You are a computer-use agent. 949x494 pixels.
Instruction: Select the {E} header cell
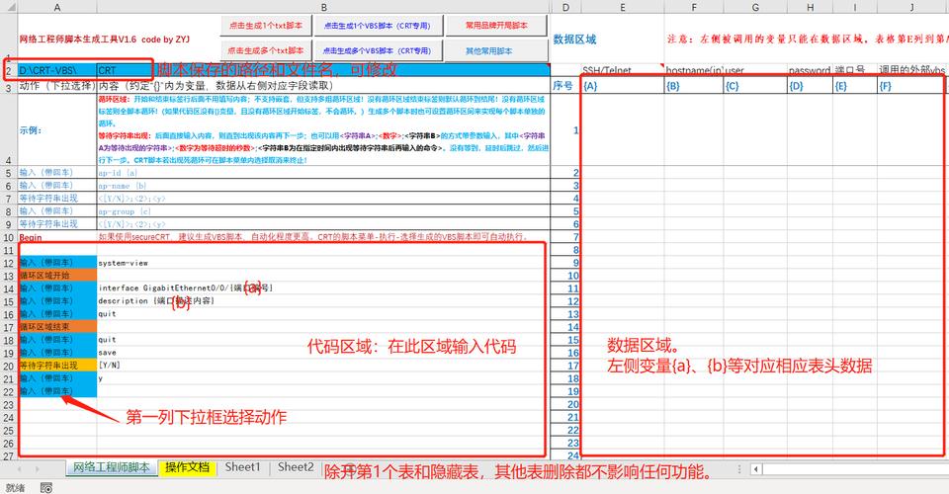(854, 86)
